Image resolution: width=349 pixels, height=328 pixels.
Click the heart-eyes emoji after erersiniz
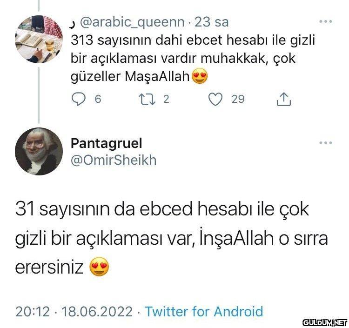point(99,267)
